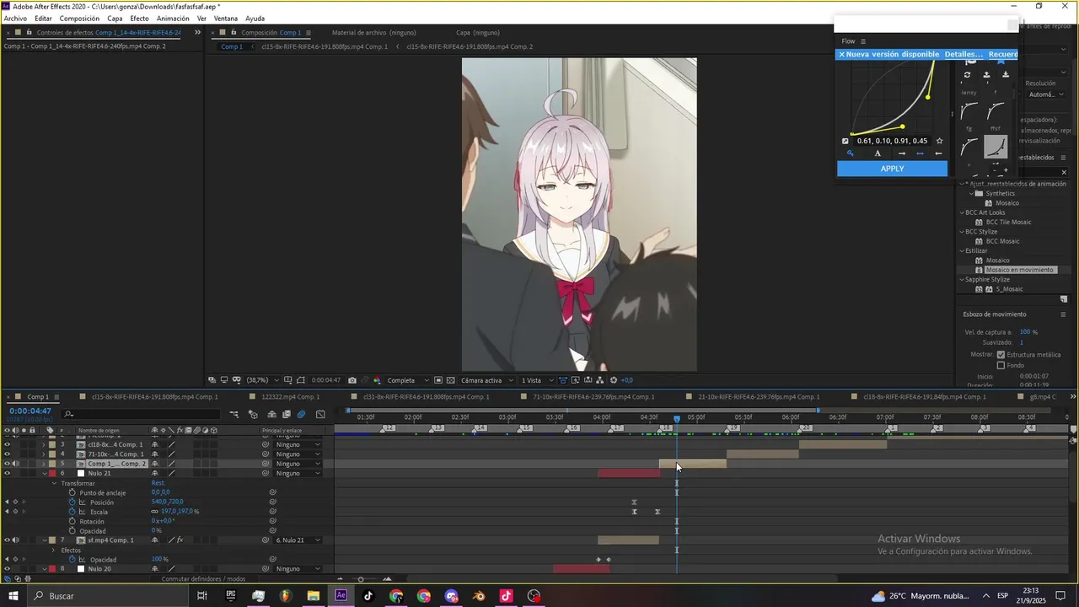Image resolution: width=1079 pixels, height=607 pixels.
Task: Toggle Rotación stopwatch on Nulo 21
Action: pyautogui.click(x=72, y=521)
